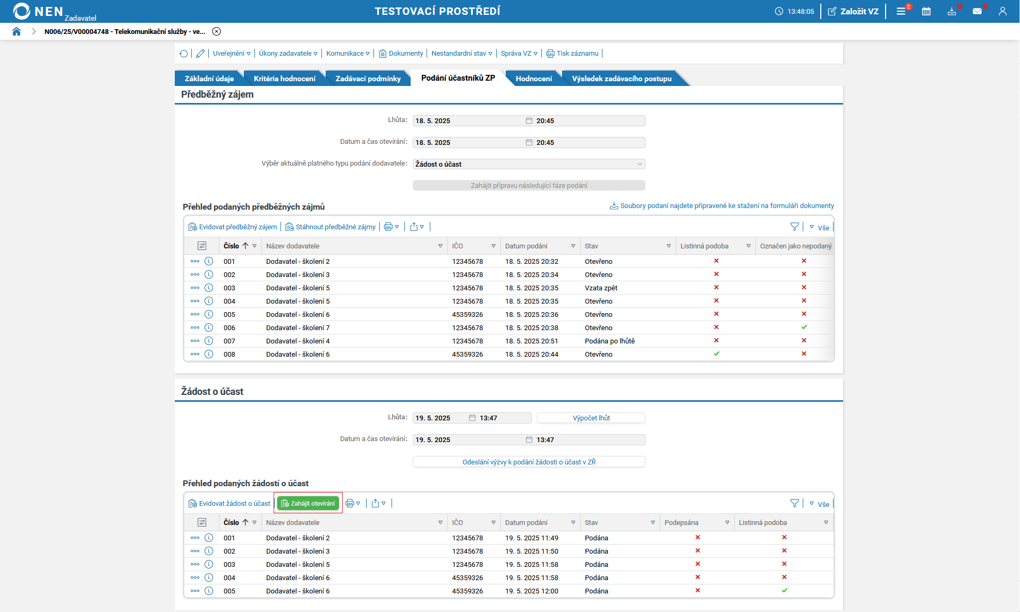Click the user profile icon

pos(1002,11)
